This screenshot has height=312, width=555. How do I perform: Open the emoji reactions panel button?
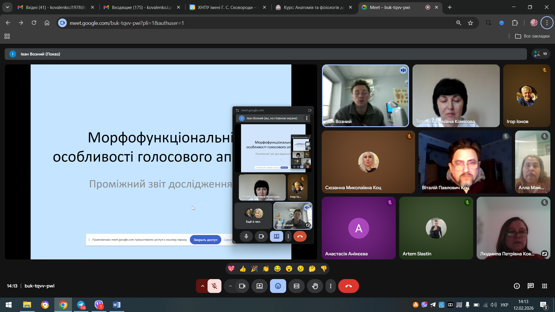(x=278, y=286)
